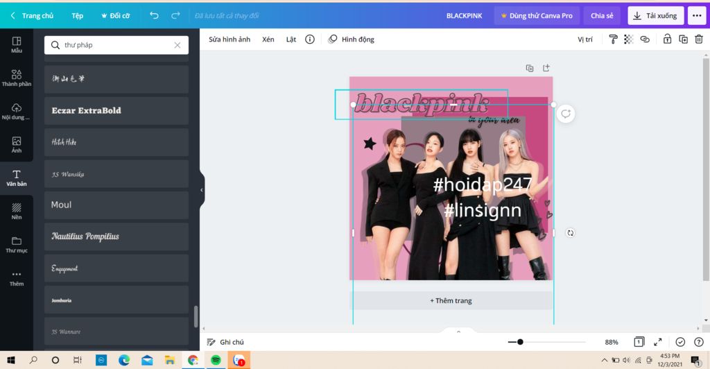This screenshot has height=369, width=710.
Task: Open the Thành phần elements panel
Action: pyautogui.click(x=17, y=78)
